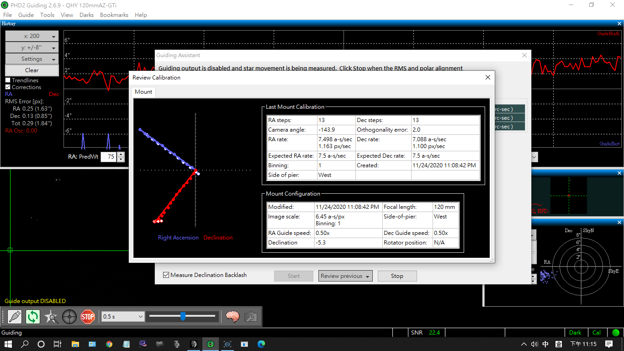Image resolution: width=624 pixels, height=351 pixels.
Task: Open the View menu
Action: pos(67,15)
